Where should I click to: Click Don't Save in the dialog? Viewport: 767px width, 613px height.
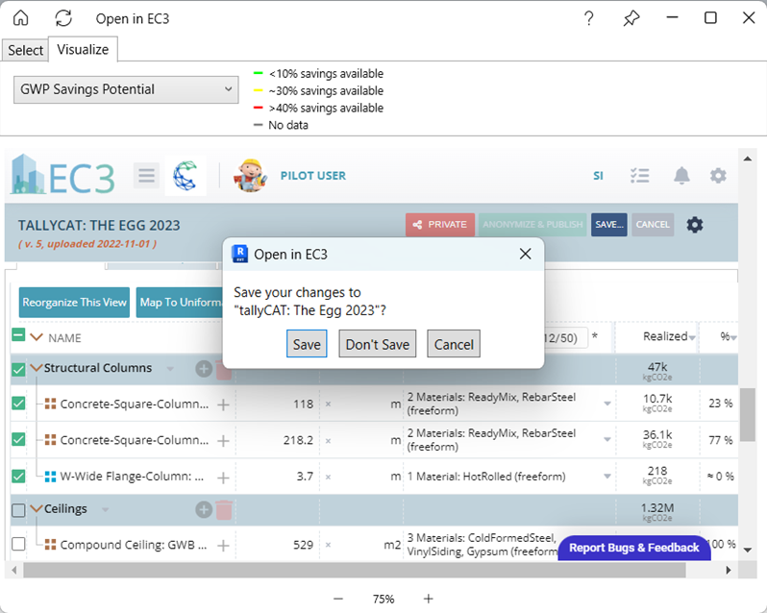(x=378, y=345)
